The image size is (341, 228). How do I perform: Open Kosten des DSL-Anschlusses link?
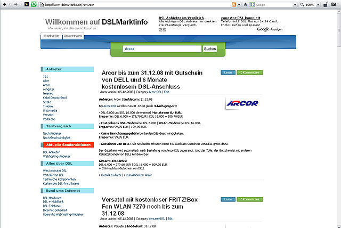(x=61, y=184)
